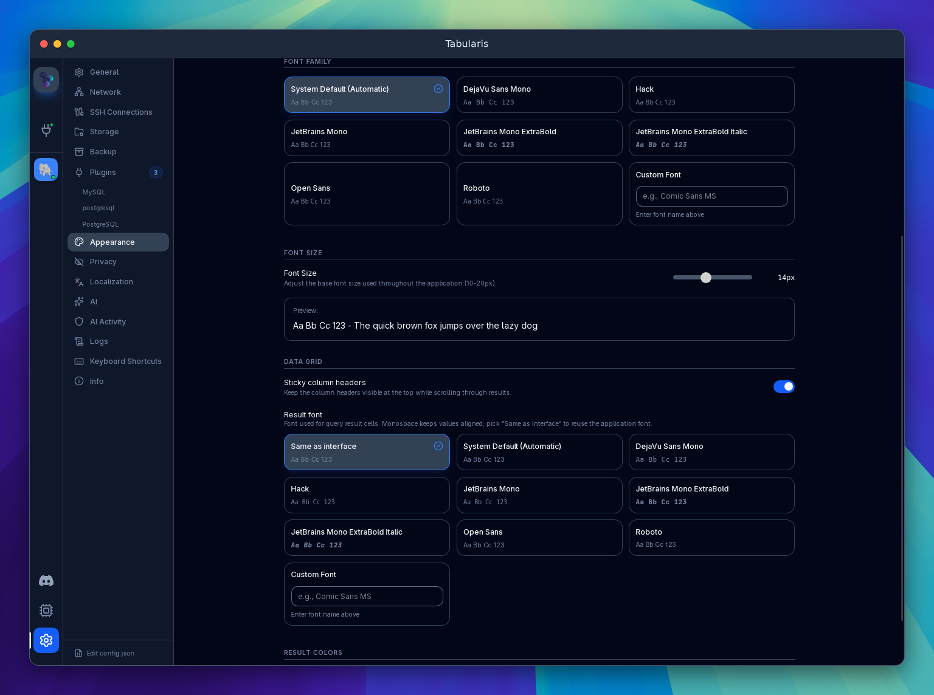This screenshot has height=695, width=934.
Task: Choose JetBrains Mono ExtraBold Italic font family
Action: (x=711, y=138)
